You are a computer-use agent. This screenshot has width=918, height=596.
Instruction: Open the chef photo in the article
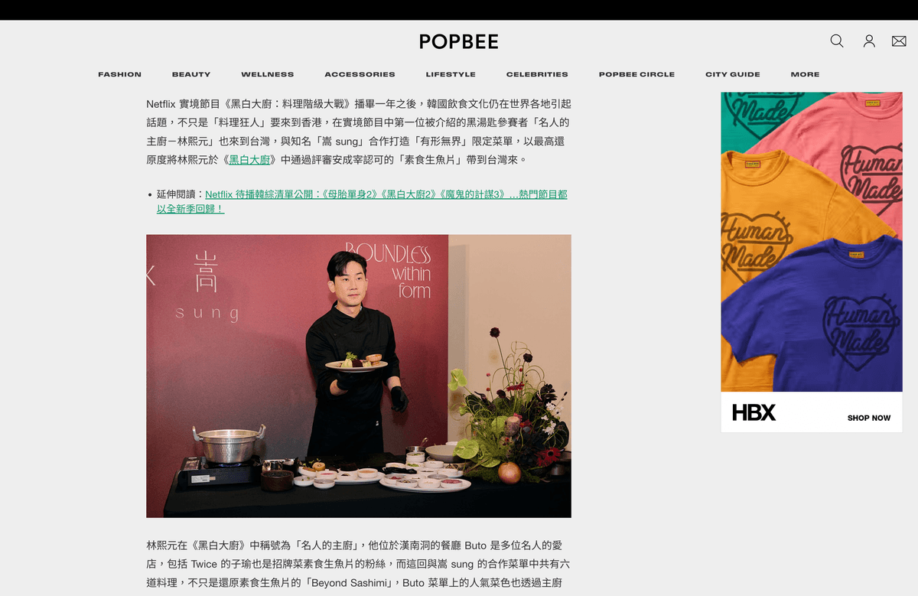[359, 376]
